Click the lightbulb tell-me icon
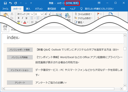The height and width of the screenshot is (92, 128). [81, 9]
